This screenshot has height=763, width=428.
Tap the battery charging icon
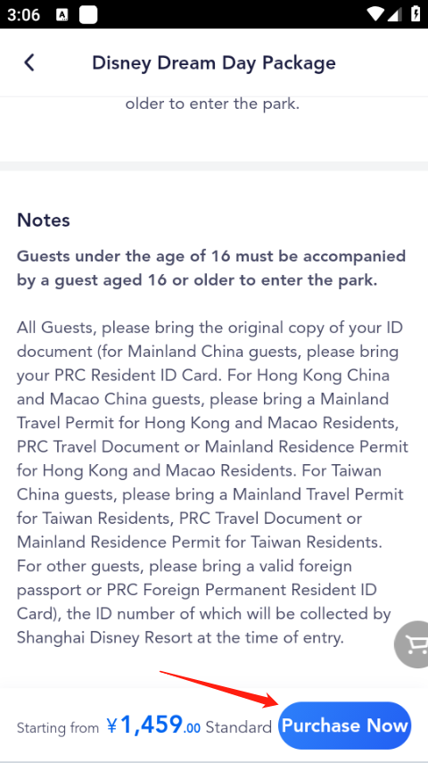click(416, 13)
